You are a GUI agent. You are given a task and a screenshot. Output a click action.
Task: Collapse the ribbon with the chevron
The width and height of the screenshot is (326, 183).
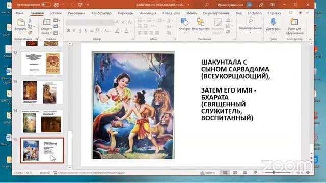pos(310,39)
